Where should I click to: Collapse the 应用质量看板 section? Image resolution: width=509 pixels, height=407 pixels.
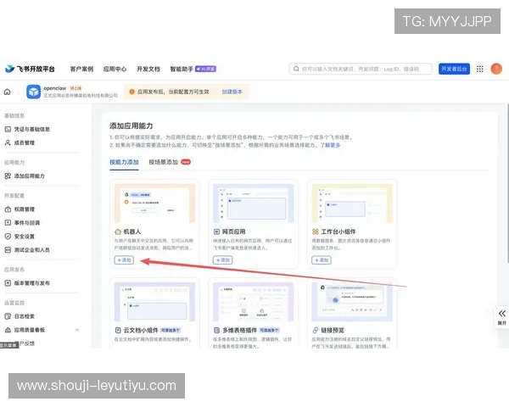77,330
